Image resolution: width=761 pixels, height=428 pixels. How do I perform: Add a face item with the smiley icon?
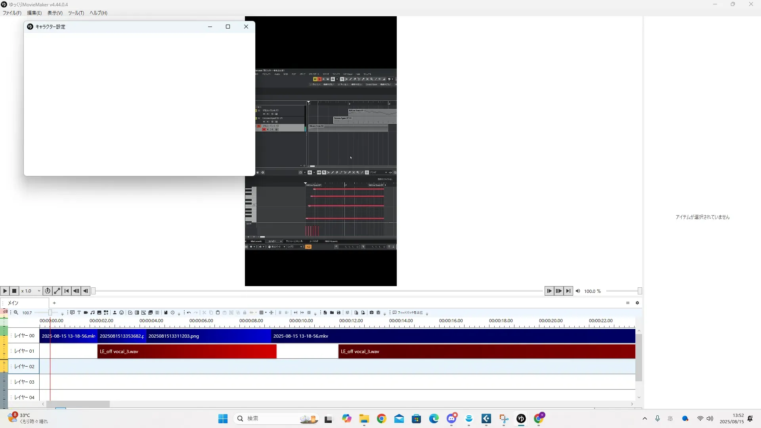tap(122, 313)
